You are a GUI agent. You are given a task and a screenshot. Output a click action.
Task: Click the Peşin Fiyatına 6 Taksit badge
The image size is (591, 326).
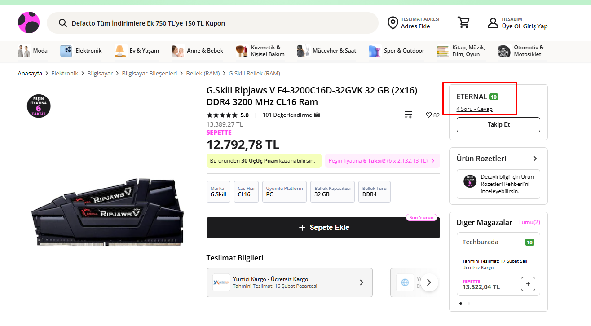pyautogui.click(x=39, y=106)
